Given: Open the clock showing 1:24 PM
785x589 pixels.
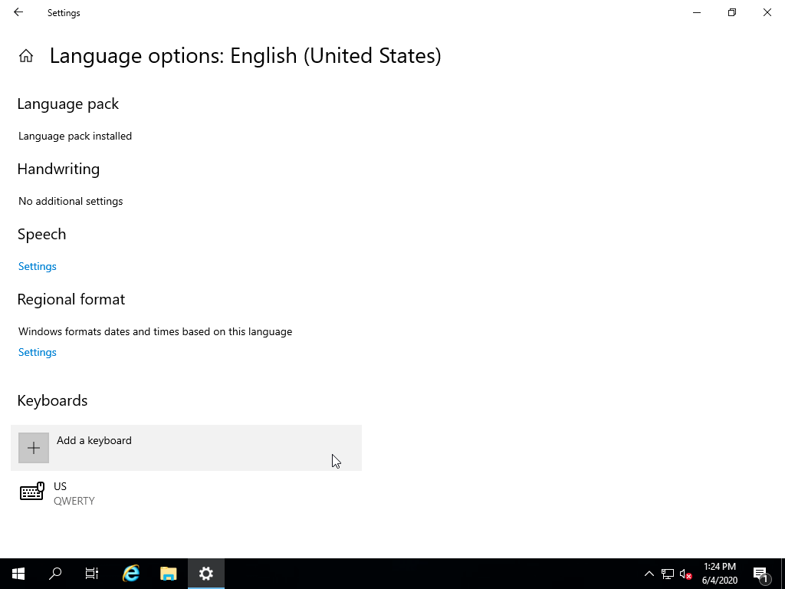Looking at the screenshot, I should 719,574.
